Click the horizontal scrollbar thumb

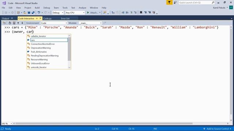(x=104, y=124)
